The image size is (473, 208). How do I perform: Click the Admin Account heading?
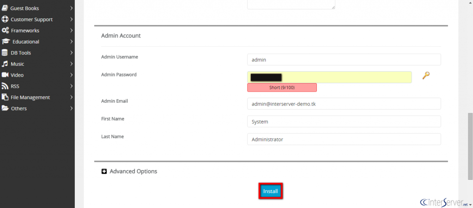point(121,36)
